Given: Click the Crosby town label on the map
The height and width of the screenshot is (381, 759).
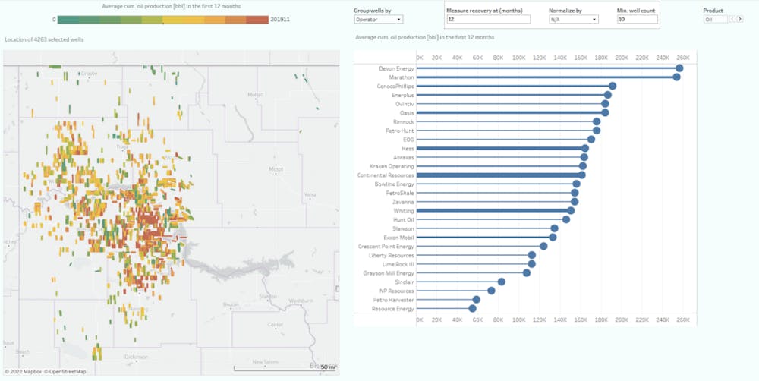Looking at the screenshot, I should click(89, 74).
